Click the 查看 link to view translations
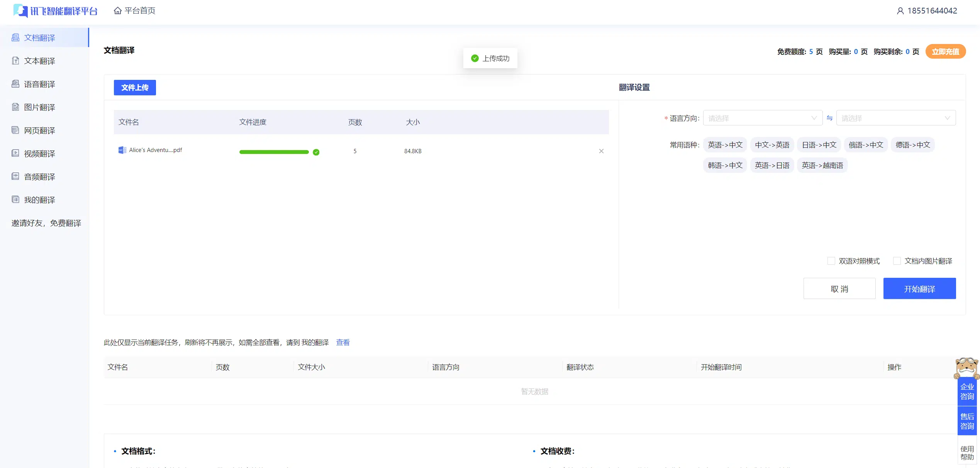Screen dimensions: 980x468 [342, 343]
